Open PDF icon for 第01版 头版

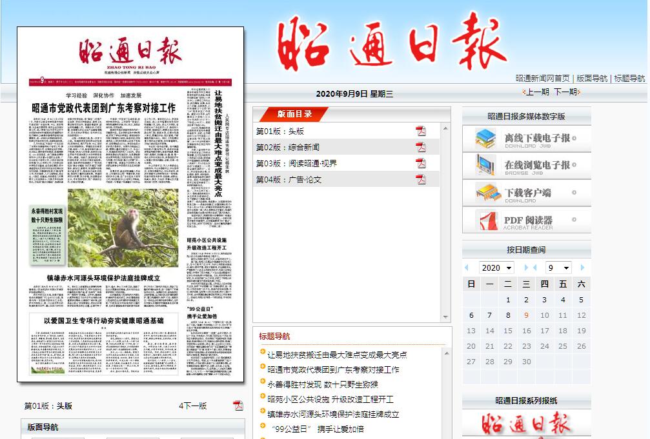pyautogui.click(x=421, y=131)
